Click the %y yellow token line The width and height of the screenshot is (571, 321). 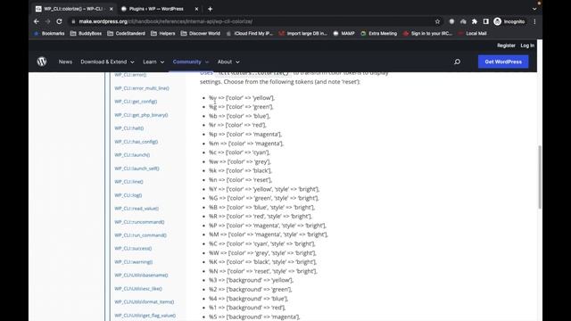click(x=242, y=98)
